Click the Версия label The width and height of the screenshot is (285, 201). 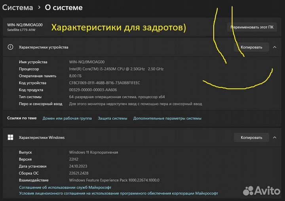coord(25,159)
